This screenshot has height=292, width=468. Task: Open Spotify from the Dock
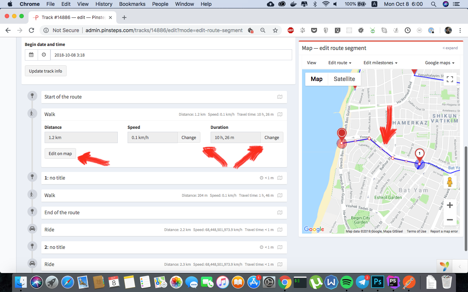347,282
